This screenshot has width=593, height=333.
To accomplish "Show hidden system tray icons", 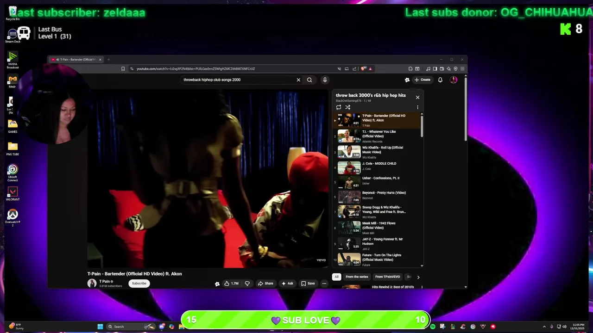I will pyautogui.click(x=544, y=327).
